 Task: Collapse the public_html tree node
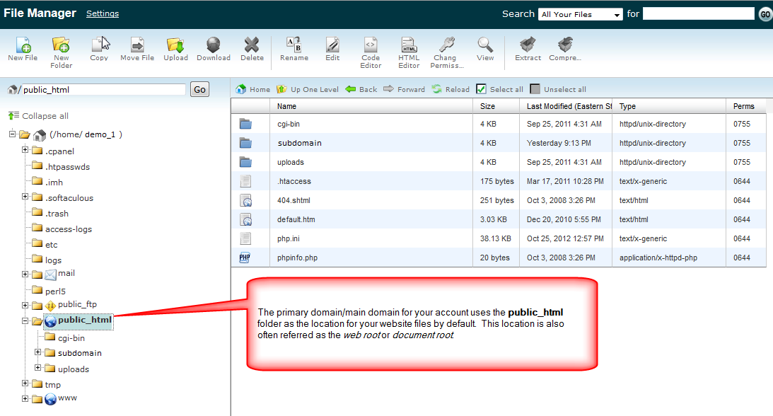pos(25,321)
